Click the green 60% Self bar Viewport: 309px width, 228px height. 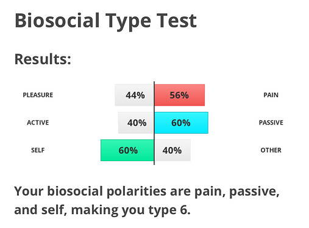(127, 150)
